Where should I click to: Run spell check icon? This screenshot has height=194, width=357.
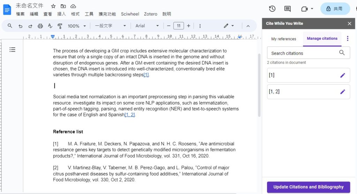click(50, 26)
